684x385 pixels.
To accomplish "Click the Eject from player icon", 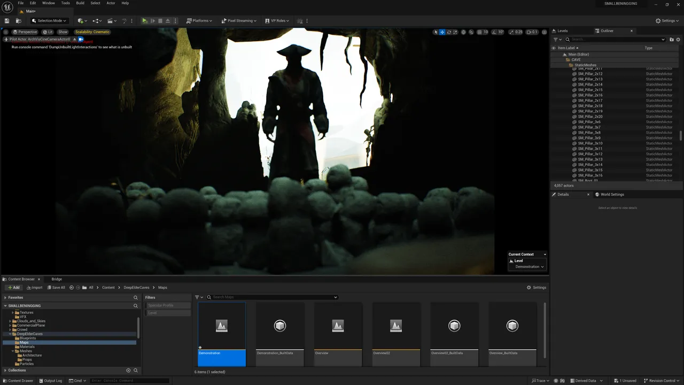I will (x=168, y=21).
